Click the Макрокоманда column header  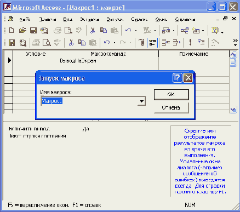[108, 54]
